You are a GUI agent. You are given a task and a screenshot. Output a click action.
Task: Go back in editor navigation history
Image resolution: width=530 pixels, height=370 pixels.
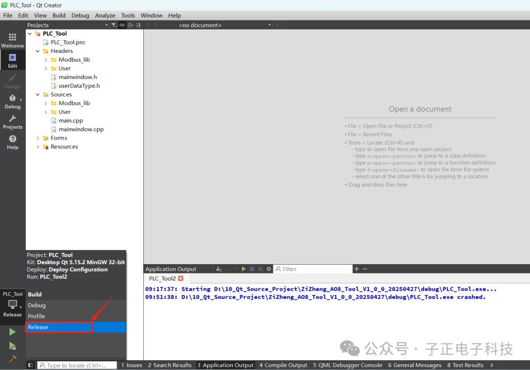pyautogui.click(x=148, y=25)
